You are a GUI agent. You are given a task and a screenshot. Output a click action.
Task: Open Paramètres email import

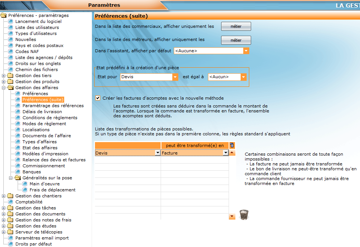pos(42,238)
